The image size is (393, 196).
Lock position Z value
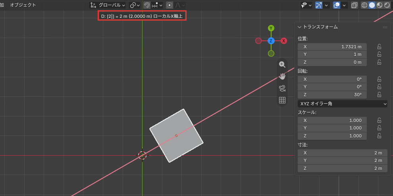(379, 62)
